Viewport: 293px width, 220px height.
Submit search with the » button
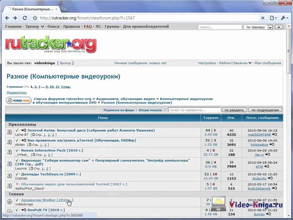pyautogui.click(x=279, y=27)
